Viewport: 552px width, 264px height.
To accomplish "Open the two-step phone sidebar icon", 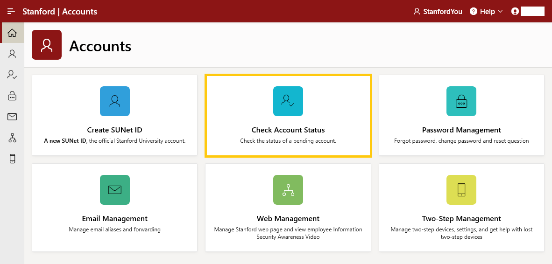I will pyautogui.click(x=12, y=159).
